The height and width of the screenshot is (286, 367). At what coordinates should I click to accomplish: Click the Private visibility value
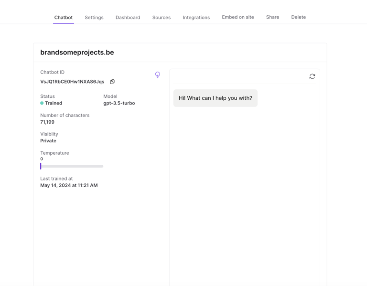[48, 141]
